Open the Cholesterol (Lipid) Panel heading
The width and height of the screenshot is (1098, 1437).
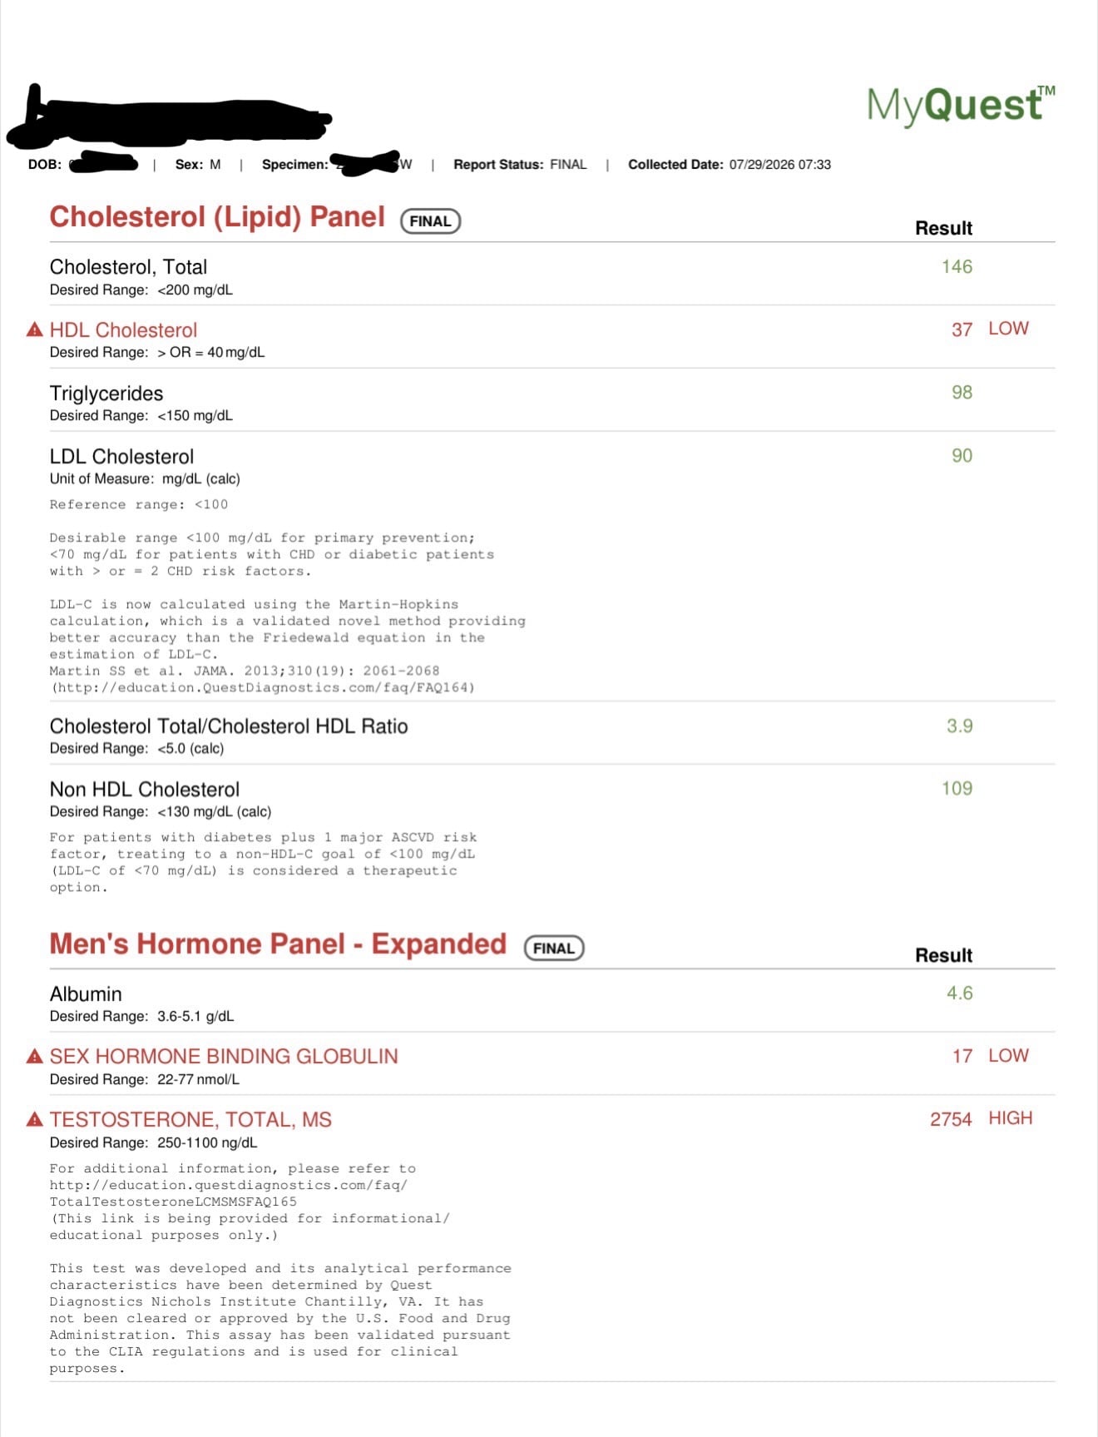pos(217,217)
